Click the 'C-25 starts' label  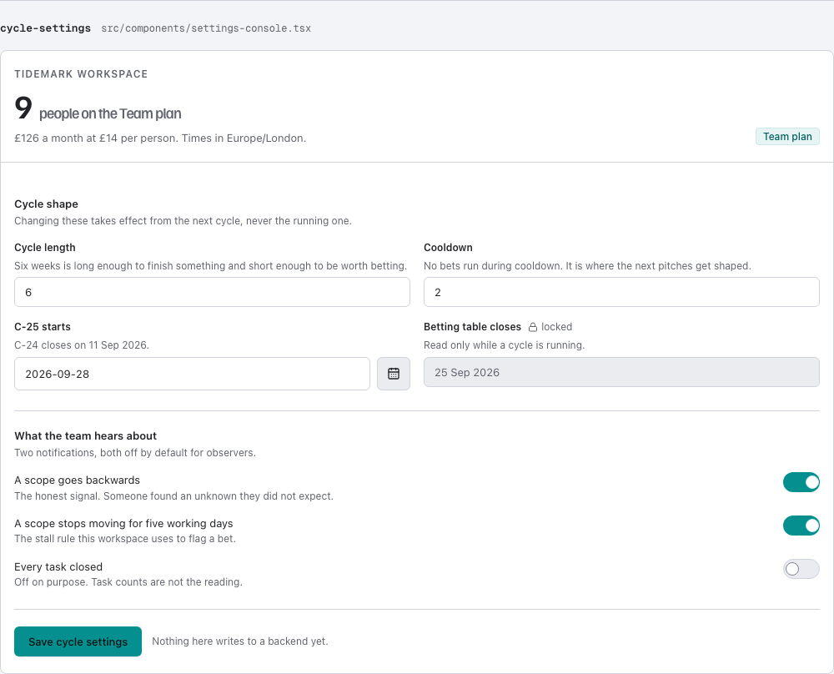[43, 327]
